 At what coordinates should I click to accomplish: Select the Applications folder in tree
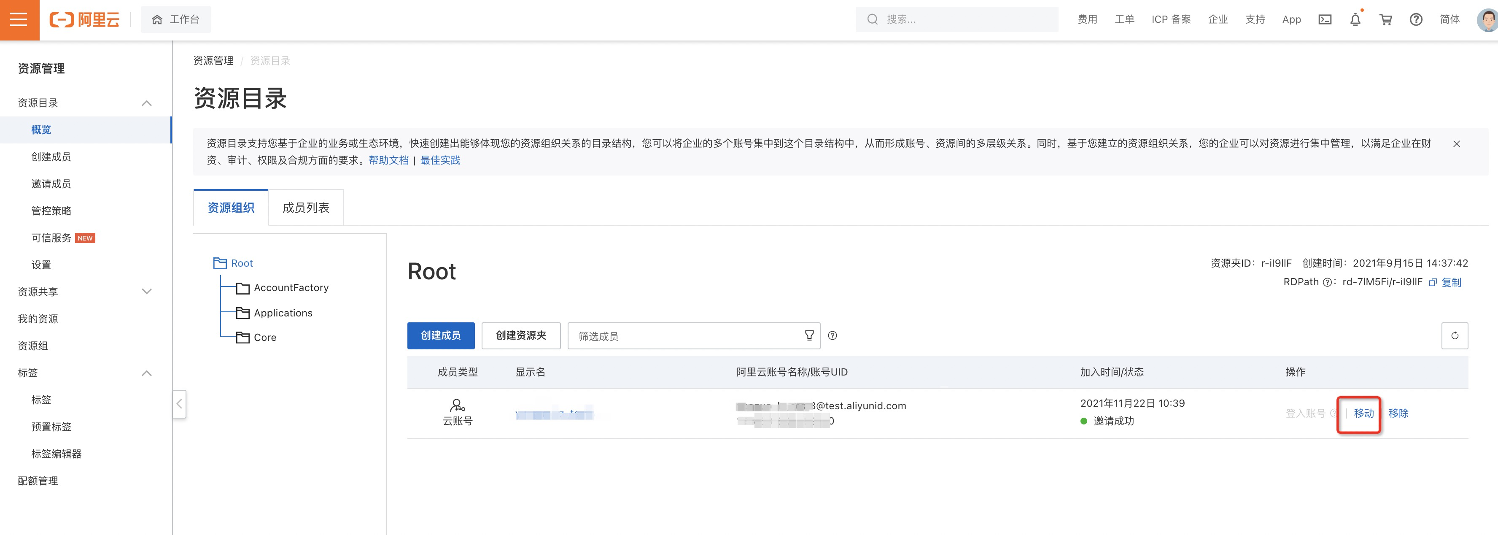(283, 313)
